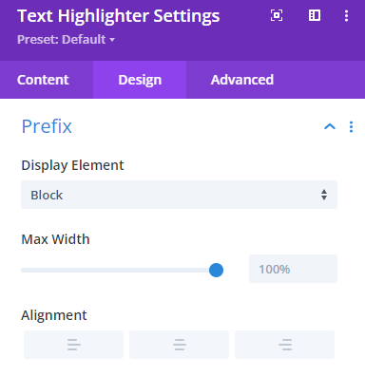Set Prefix alignment to right
365x376 pixels.
pos(285,345)
